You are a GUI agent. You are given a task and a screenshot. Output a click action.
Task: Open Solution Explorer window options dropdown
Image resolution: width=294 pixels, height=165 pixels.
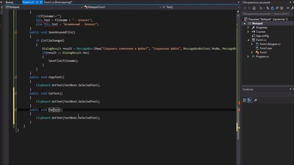[x=290, y=2]
